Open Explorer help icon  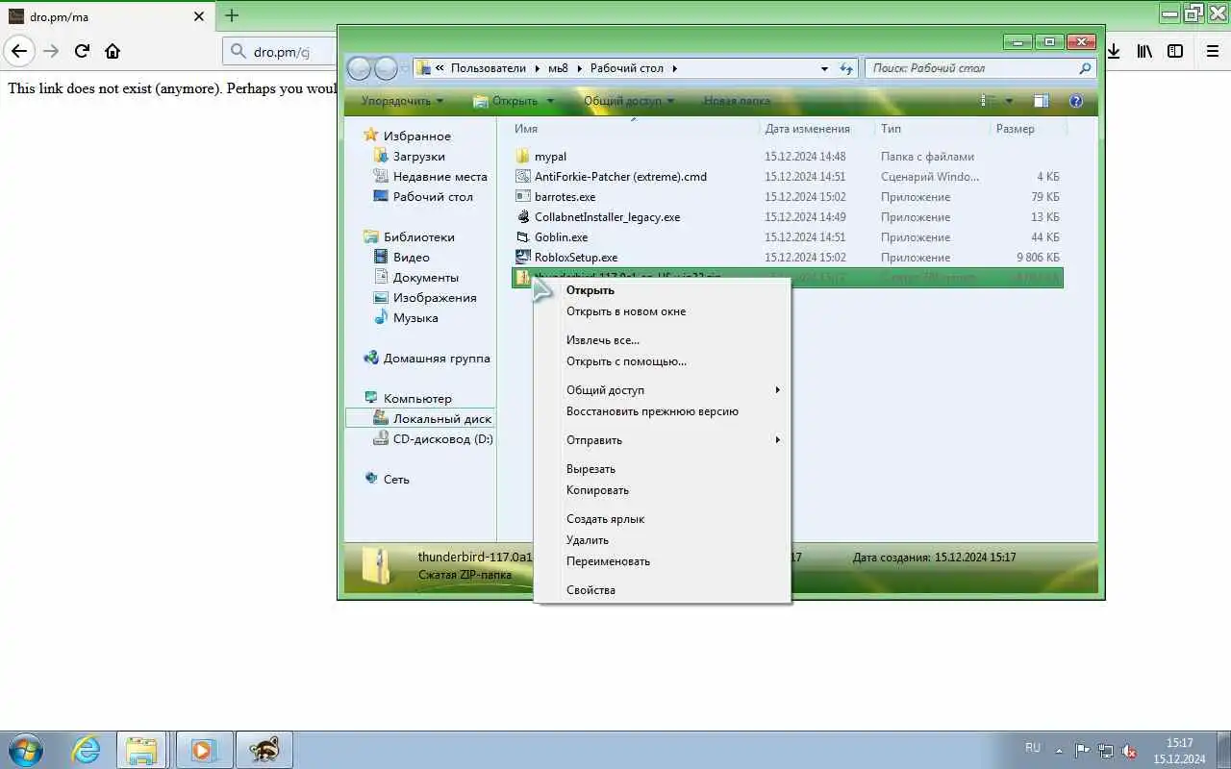pyautogui.click(x=1076, y=101)
